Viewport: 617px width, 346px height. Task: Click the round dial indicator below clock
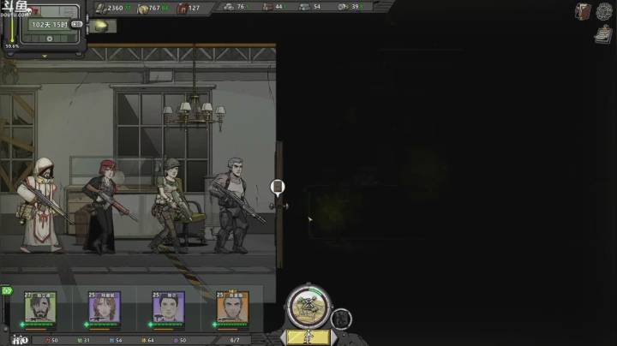[50, 39]
